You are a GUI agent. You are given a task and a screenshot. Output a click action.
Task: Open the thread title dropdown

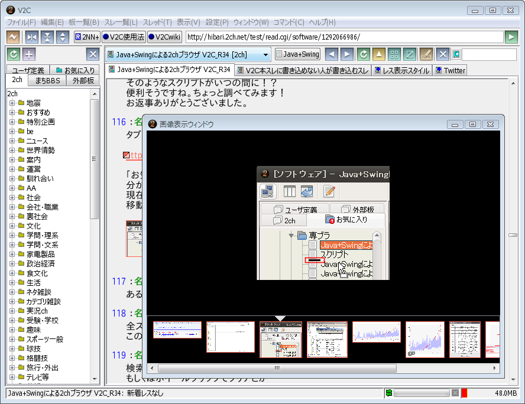(x=265, y=54)
